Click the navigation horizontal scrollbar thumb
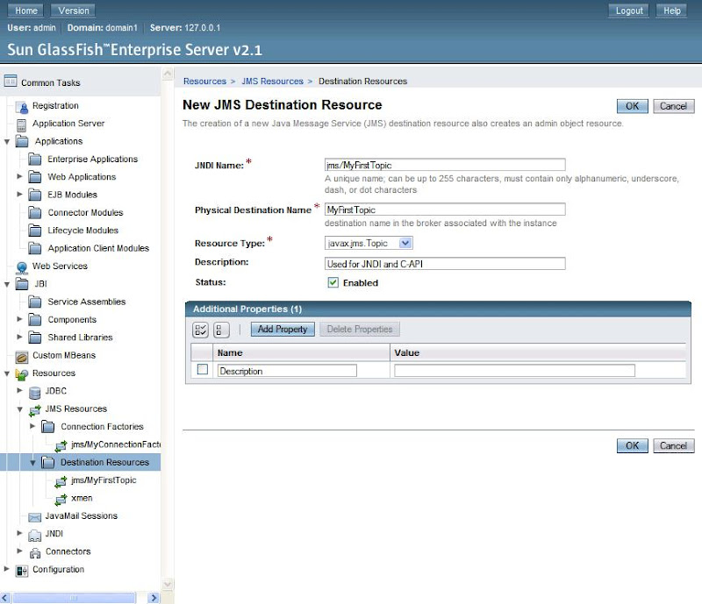Image resolution: width=702 pixels, height=604 pixels. [x=74, y=598]
